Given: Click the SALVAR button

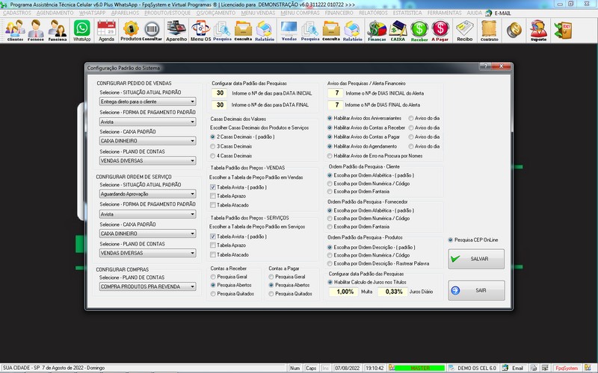Looking at the screenshot, I should tap(476, 259).
